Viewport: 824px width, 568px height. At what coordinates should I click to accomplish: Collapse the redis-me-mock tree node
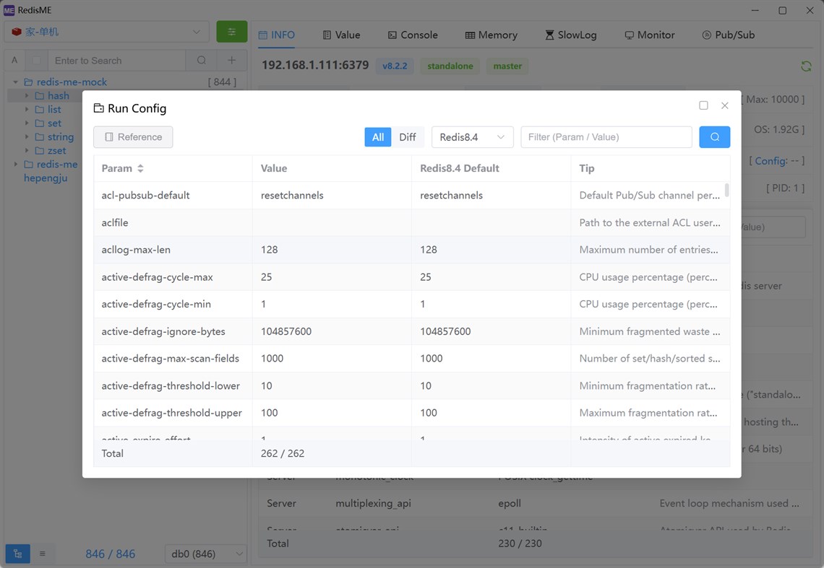click(15, 82)
